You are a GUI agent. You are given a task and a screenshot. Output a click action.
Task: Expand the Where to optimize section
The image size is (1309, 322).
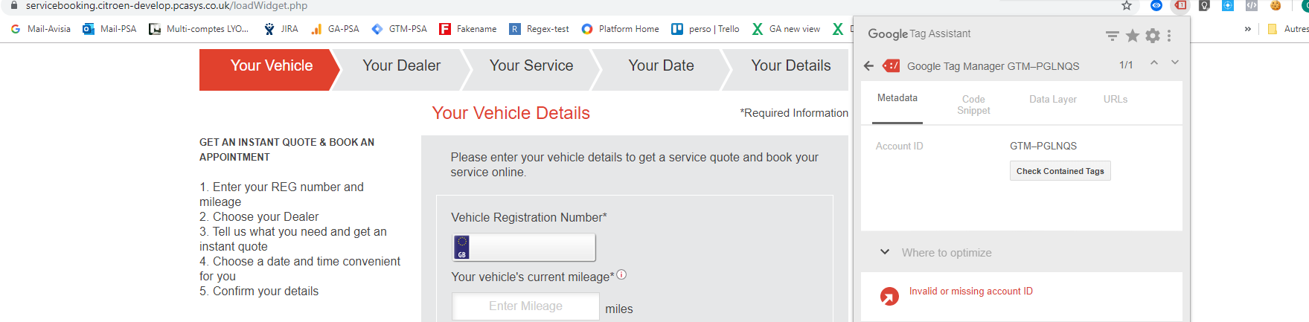885,252
